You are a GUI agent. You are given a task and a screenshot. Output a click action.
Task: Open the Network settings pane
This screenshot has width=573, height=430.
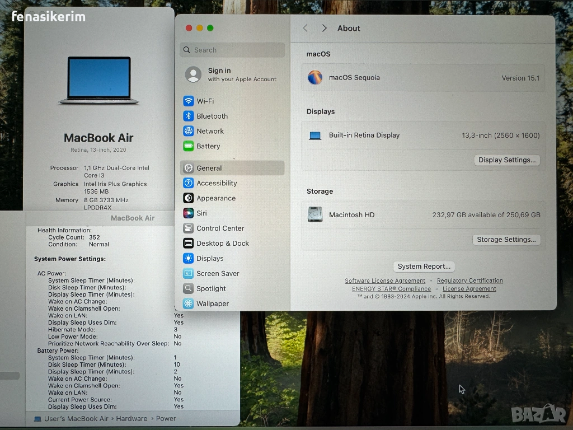point(210,132)
